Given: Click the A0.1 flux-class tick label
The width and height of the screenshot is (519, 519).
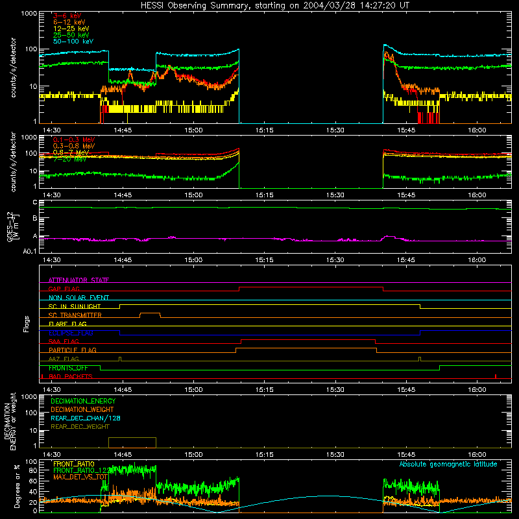Looking at the screenshot, I should (30, 251).
